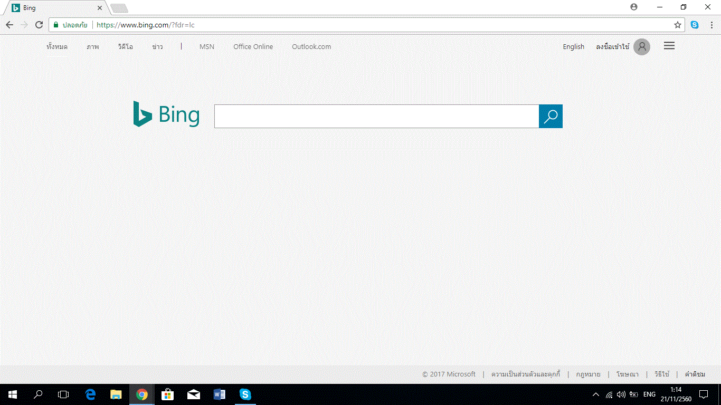Open the Outlook.com link

point(311,46)
